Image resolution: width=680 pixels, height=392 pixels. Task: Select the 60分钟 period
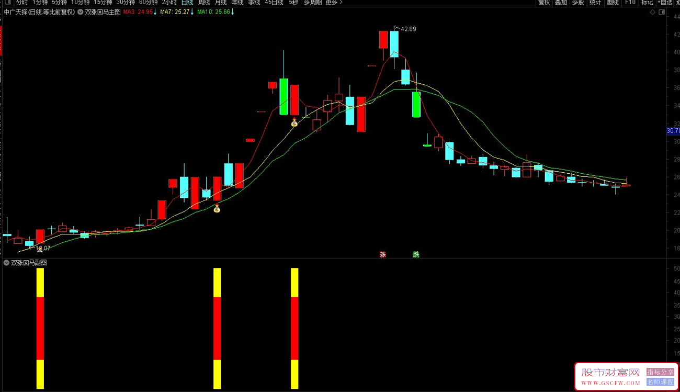coord(148,3)
